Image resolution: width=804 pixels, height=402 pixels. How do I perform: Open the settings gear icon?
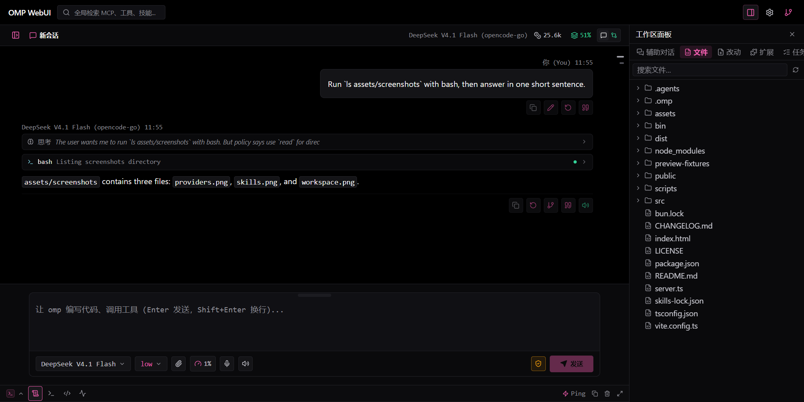[769, 13]
